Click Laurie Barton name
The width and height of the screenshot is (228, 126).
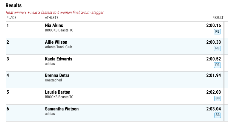coord(58,92)
